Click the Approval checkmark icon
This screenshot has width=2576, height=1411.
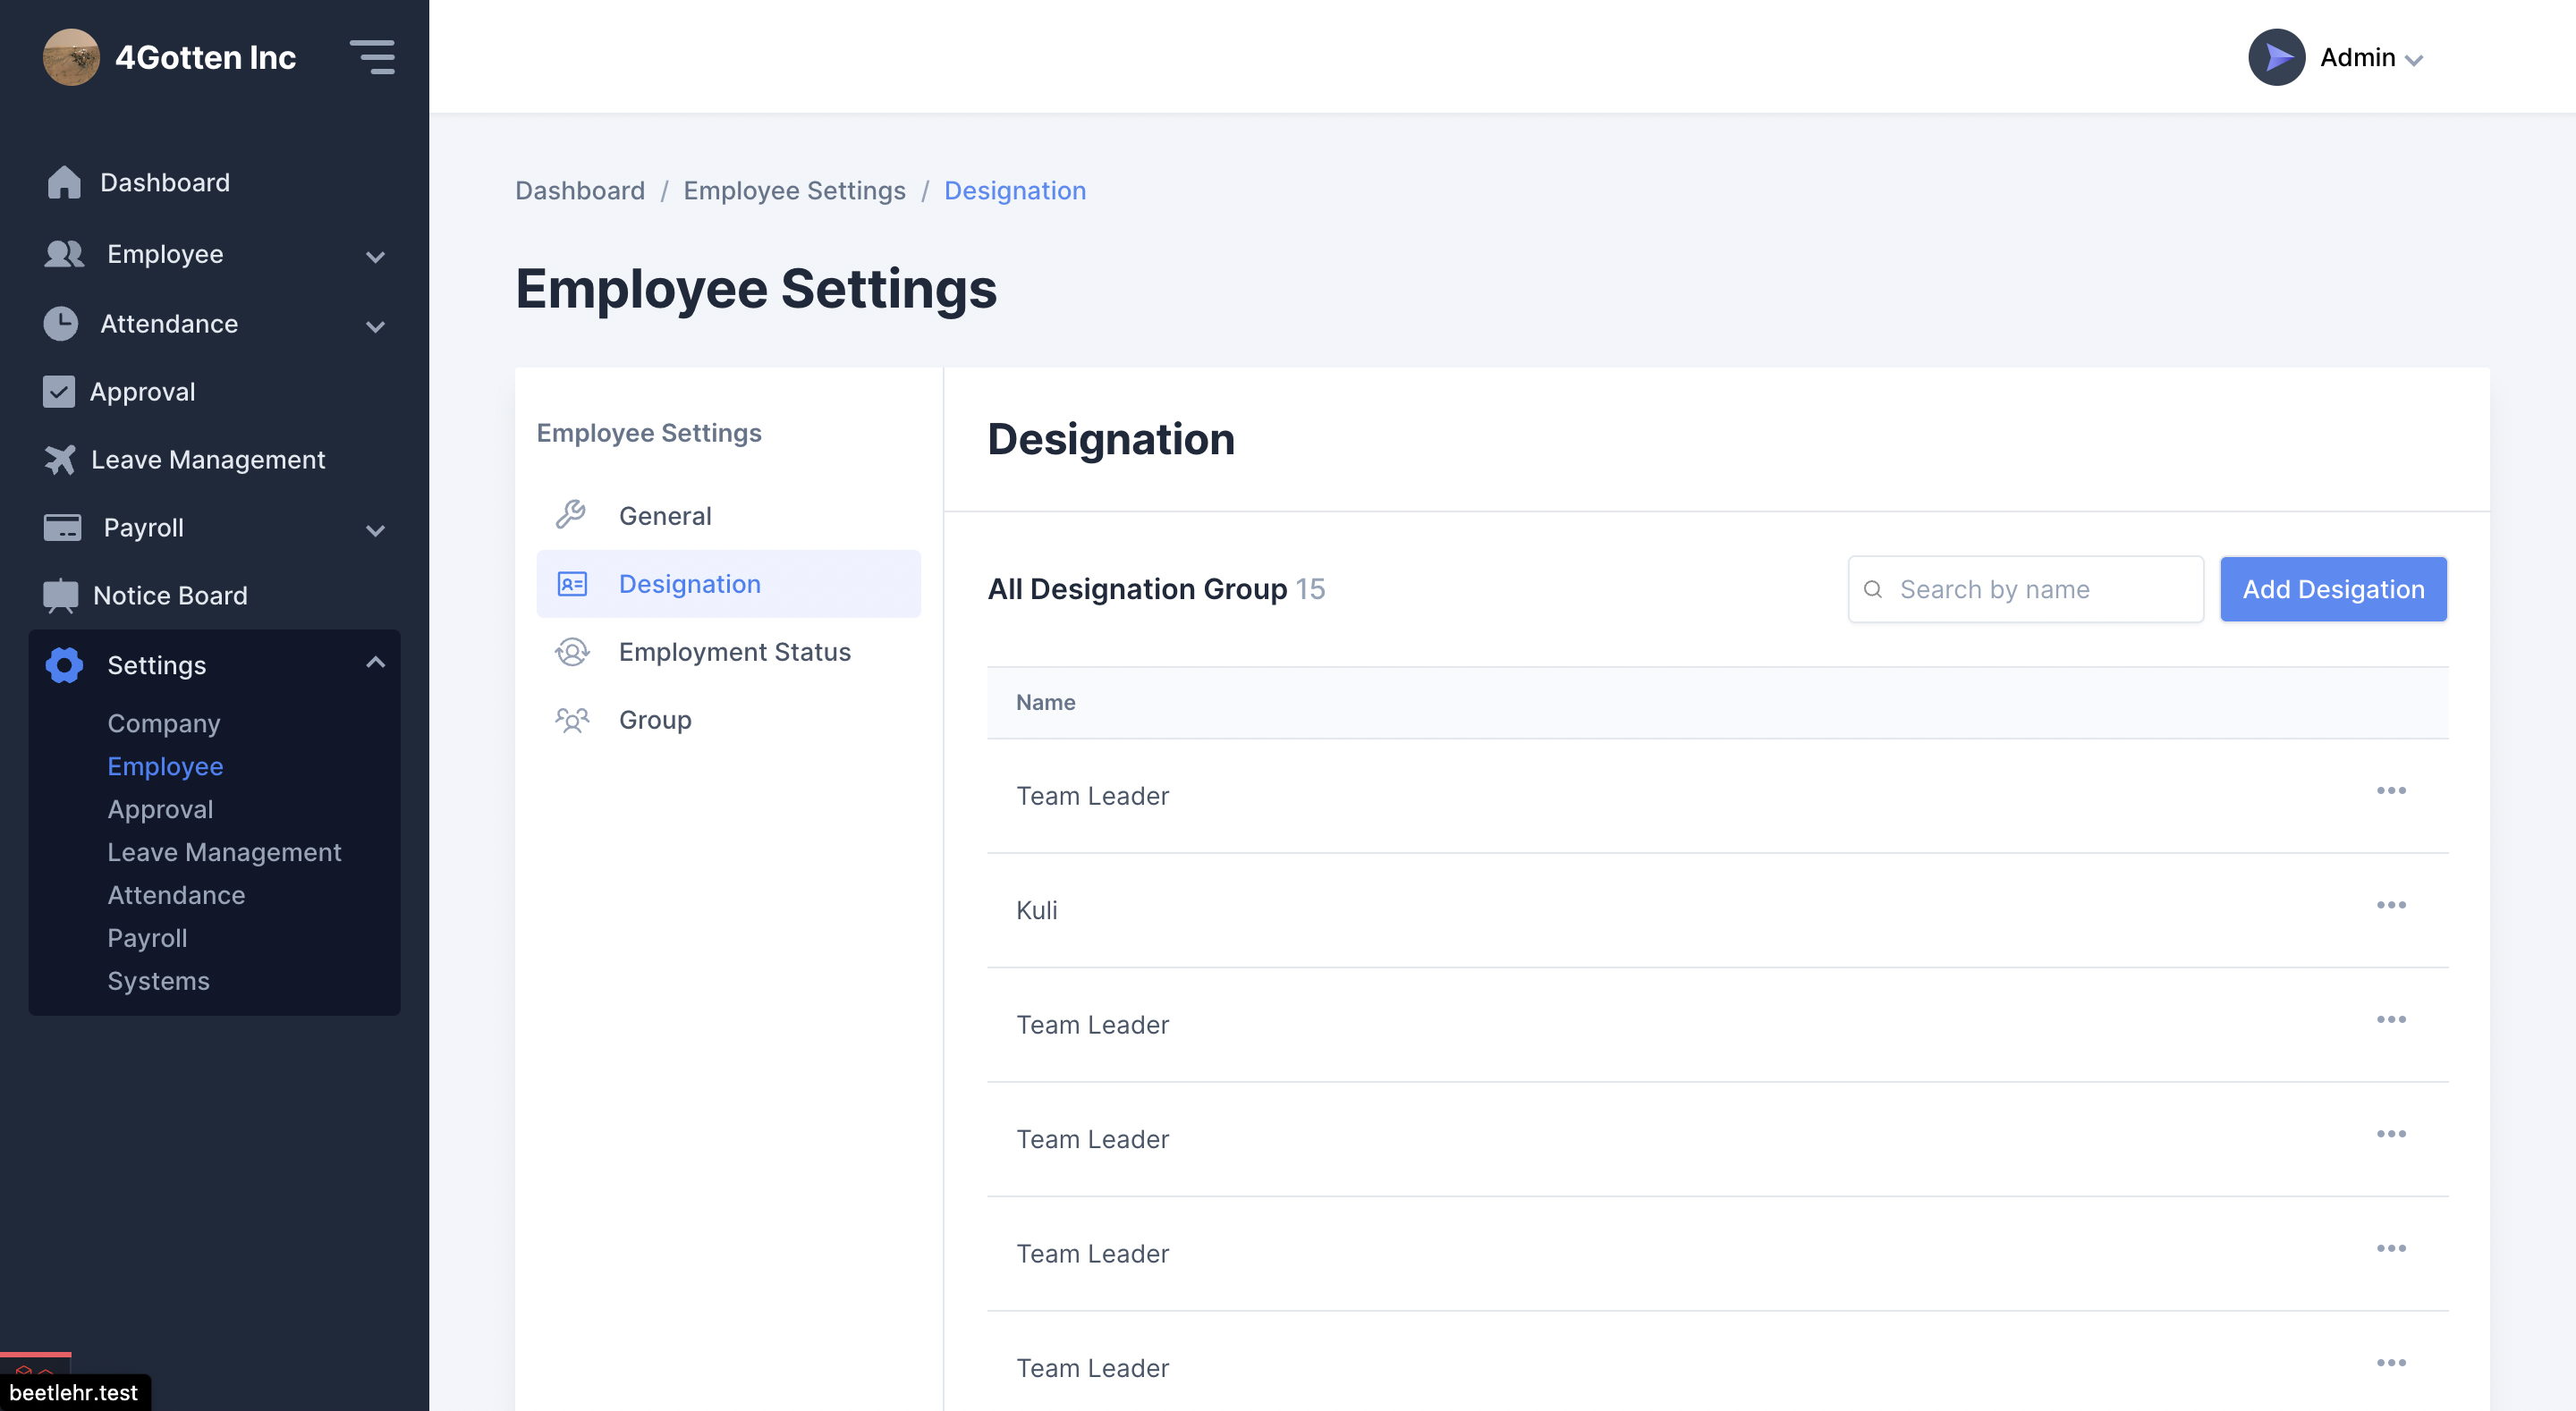point(59,391)
